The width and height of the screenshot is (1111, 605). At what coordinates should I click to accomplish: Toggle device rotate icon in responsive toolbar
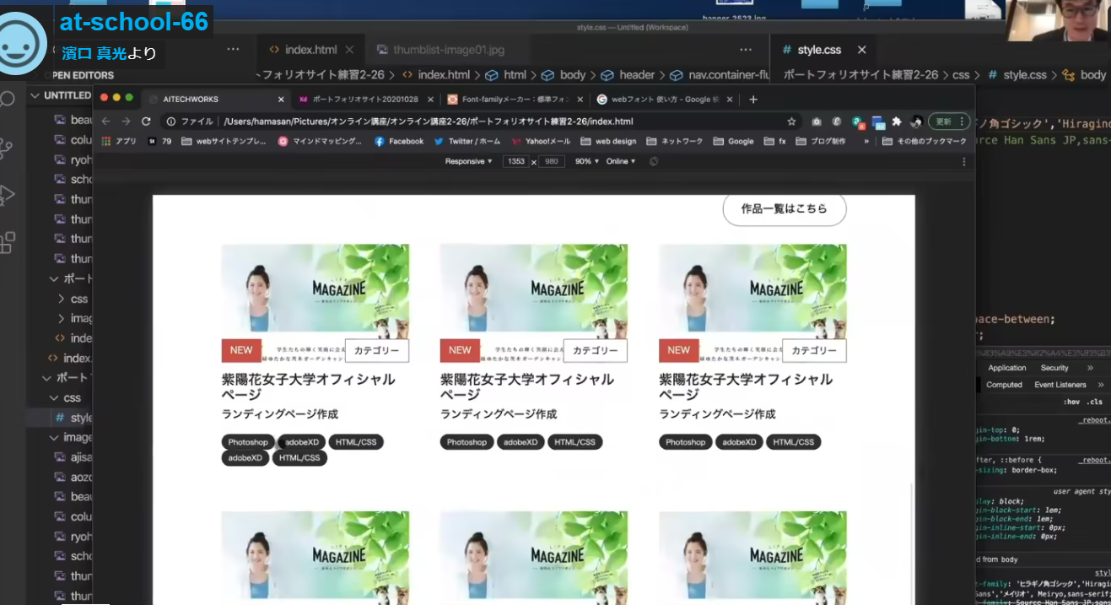tap(654, 161)
